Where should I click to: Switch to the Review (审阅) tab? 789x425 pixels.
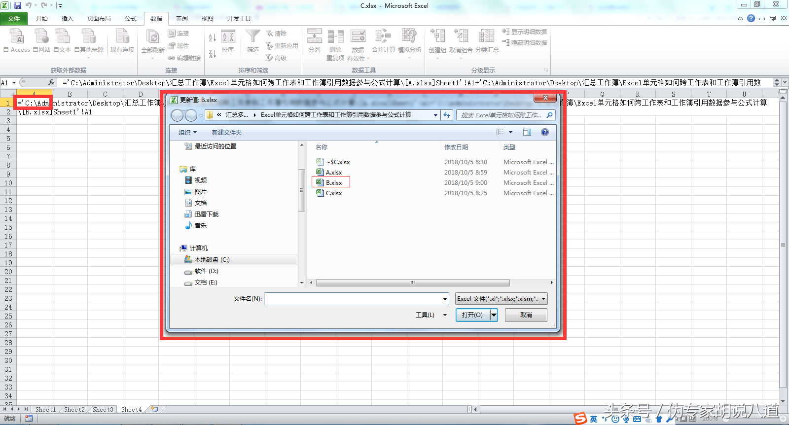[x=182, y=18]
